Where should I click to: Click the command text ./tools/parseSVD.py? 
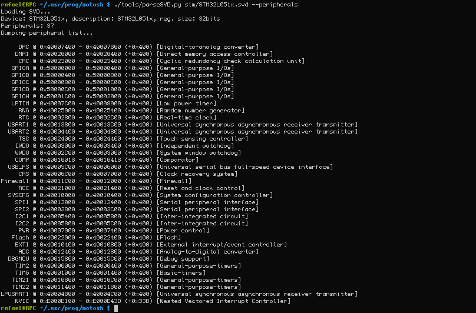pos(147,5)
